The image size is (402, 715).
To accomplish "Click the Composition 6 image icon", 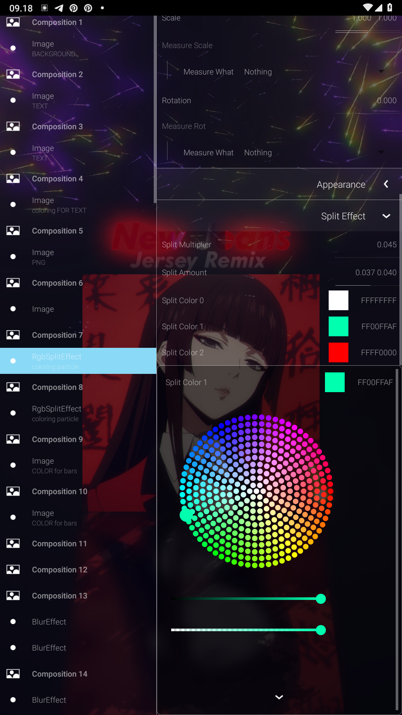I will [x=13, y=283].
